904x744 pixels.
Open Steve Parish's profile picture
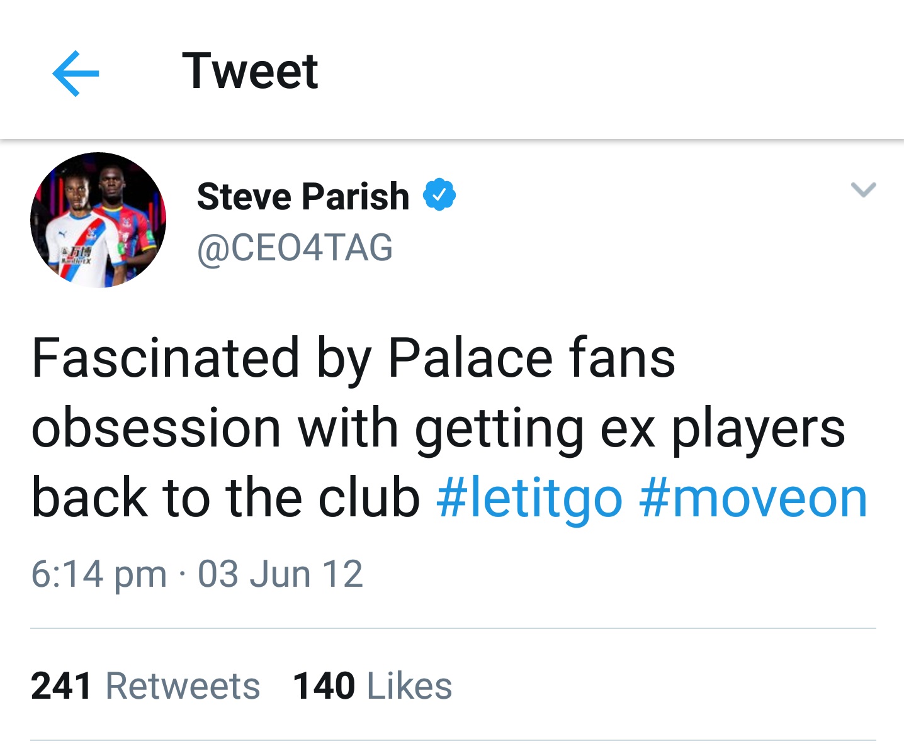coord(98,220)
